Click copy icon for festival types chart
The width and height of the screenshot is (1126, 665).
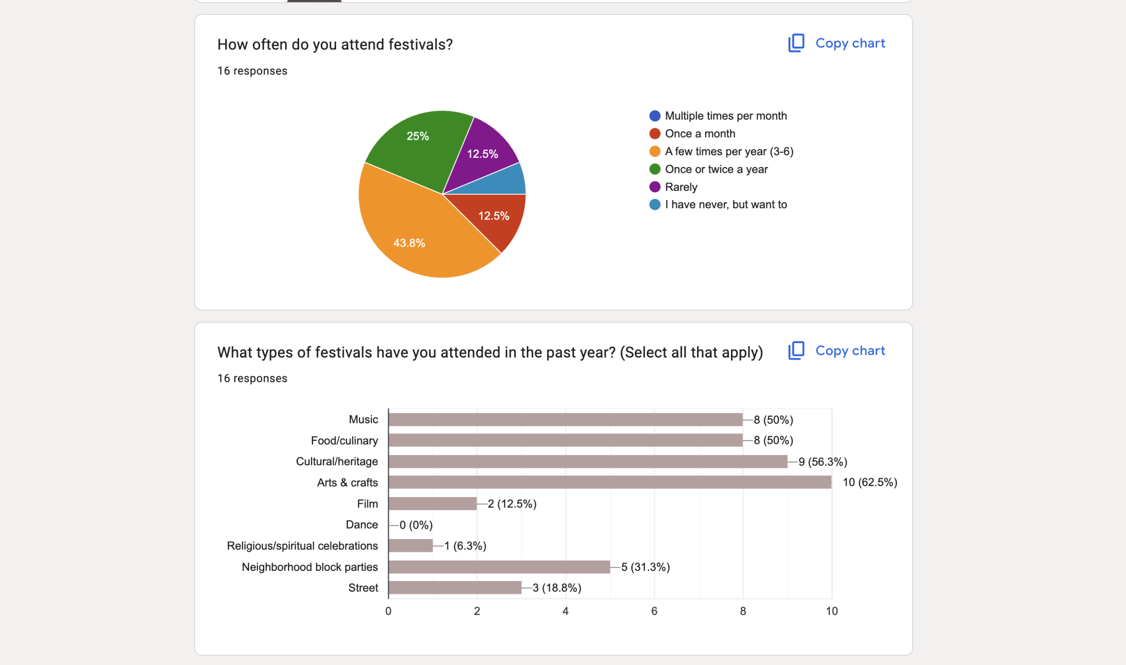[796, 351]
